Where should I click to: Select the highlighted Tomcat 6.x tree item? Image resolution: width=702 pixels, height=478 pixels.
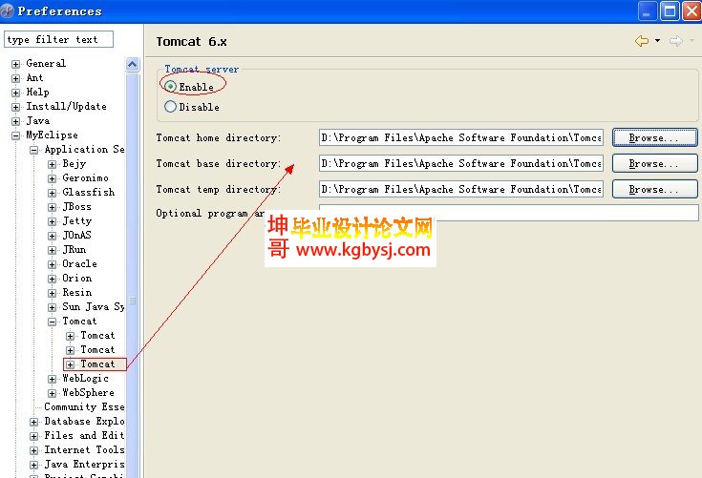(x=97, y=364)
